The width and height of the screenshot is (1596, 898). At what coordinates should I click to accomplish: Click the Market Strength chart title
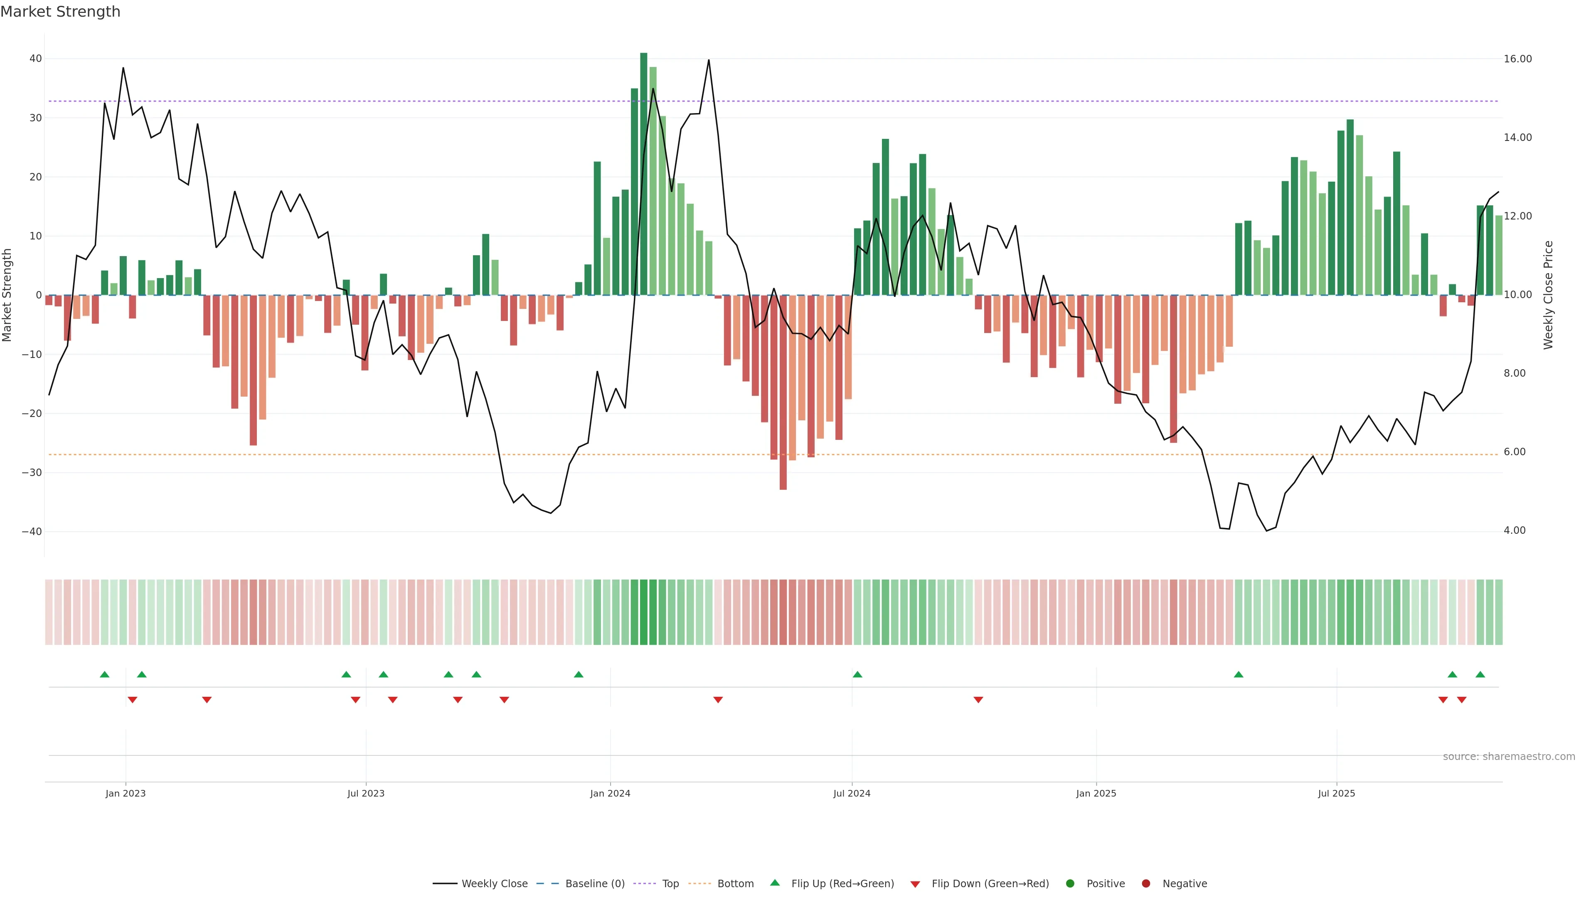60,12
